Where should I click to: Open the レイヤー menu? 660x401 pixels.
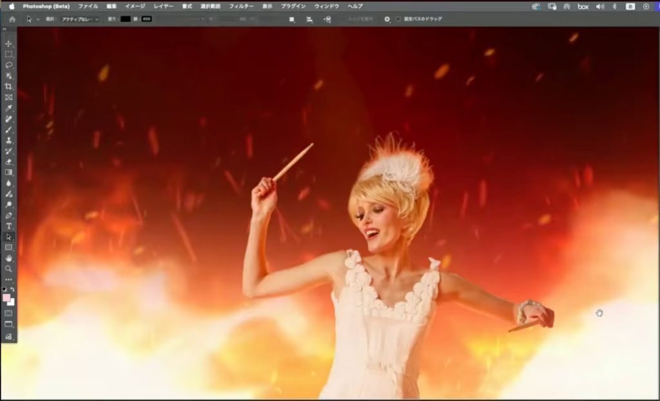point(163,6)
